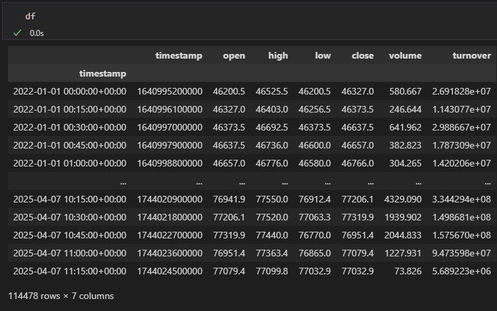Click the timestamp index name label
The height and width of the screenshot is (311, 497).
coord(102,73)
